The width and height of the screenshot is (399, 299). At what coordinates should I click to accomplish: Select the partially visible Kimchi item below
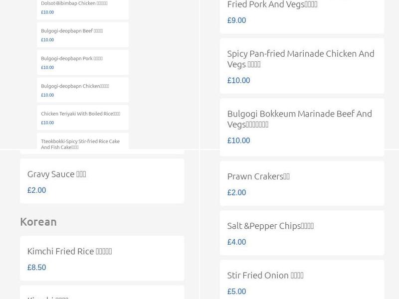point(47,297)
